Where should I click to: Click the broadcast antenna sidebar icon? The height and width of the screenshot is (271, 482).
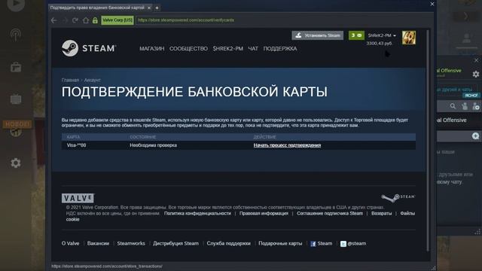[15, 35]
